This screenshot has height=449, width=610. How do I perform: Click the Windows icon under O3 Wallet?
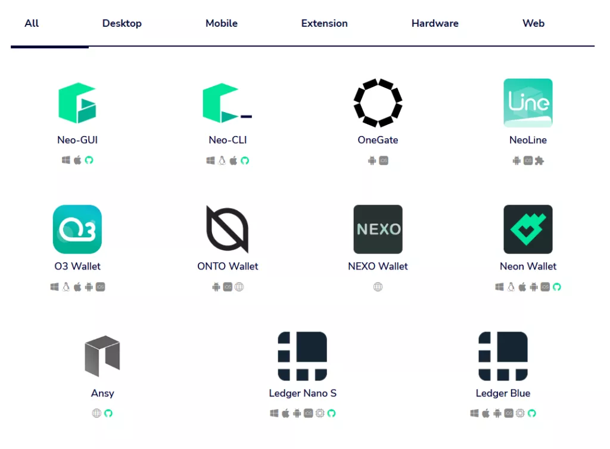(54, 287)
